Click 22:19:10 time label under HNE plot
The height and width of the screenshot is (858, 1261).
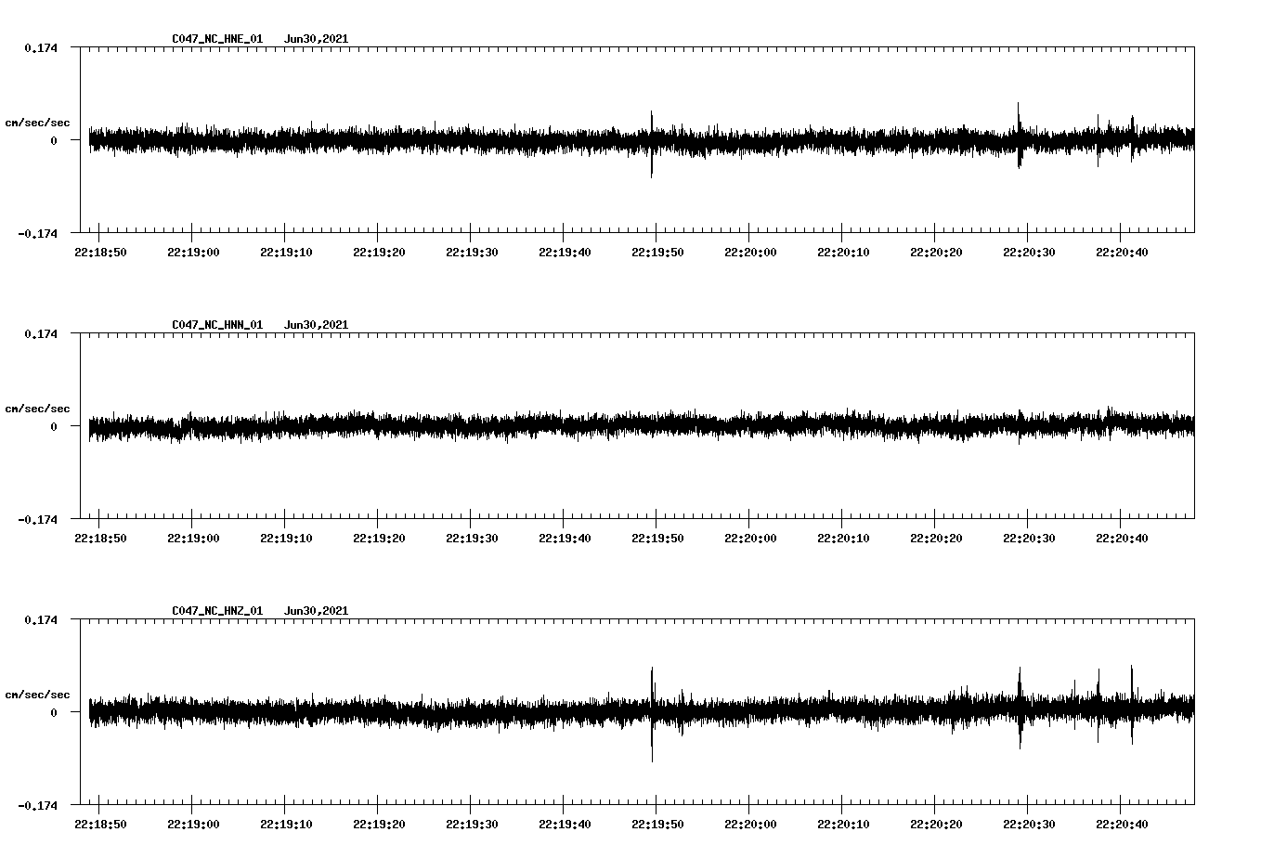point(286,253)
